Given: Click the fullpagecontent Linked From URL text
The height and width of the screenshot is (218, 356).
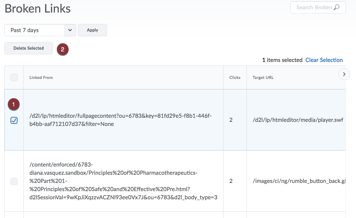Looking at the screenshot, I should pos(121,120).
